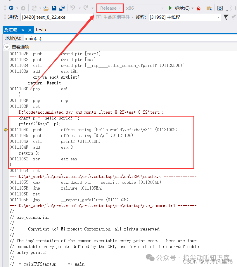The height and width of the screenshot is (267, 237).
Task: Click the __crt_va_end(_ArgList); source line
Action: (x=55, y=77)
